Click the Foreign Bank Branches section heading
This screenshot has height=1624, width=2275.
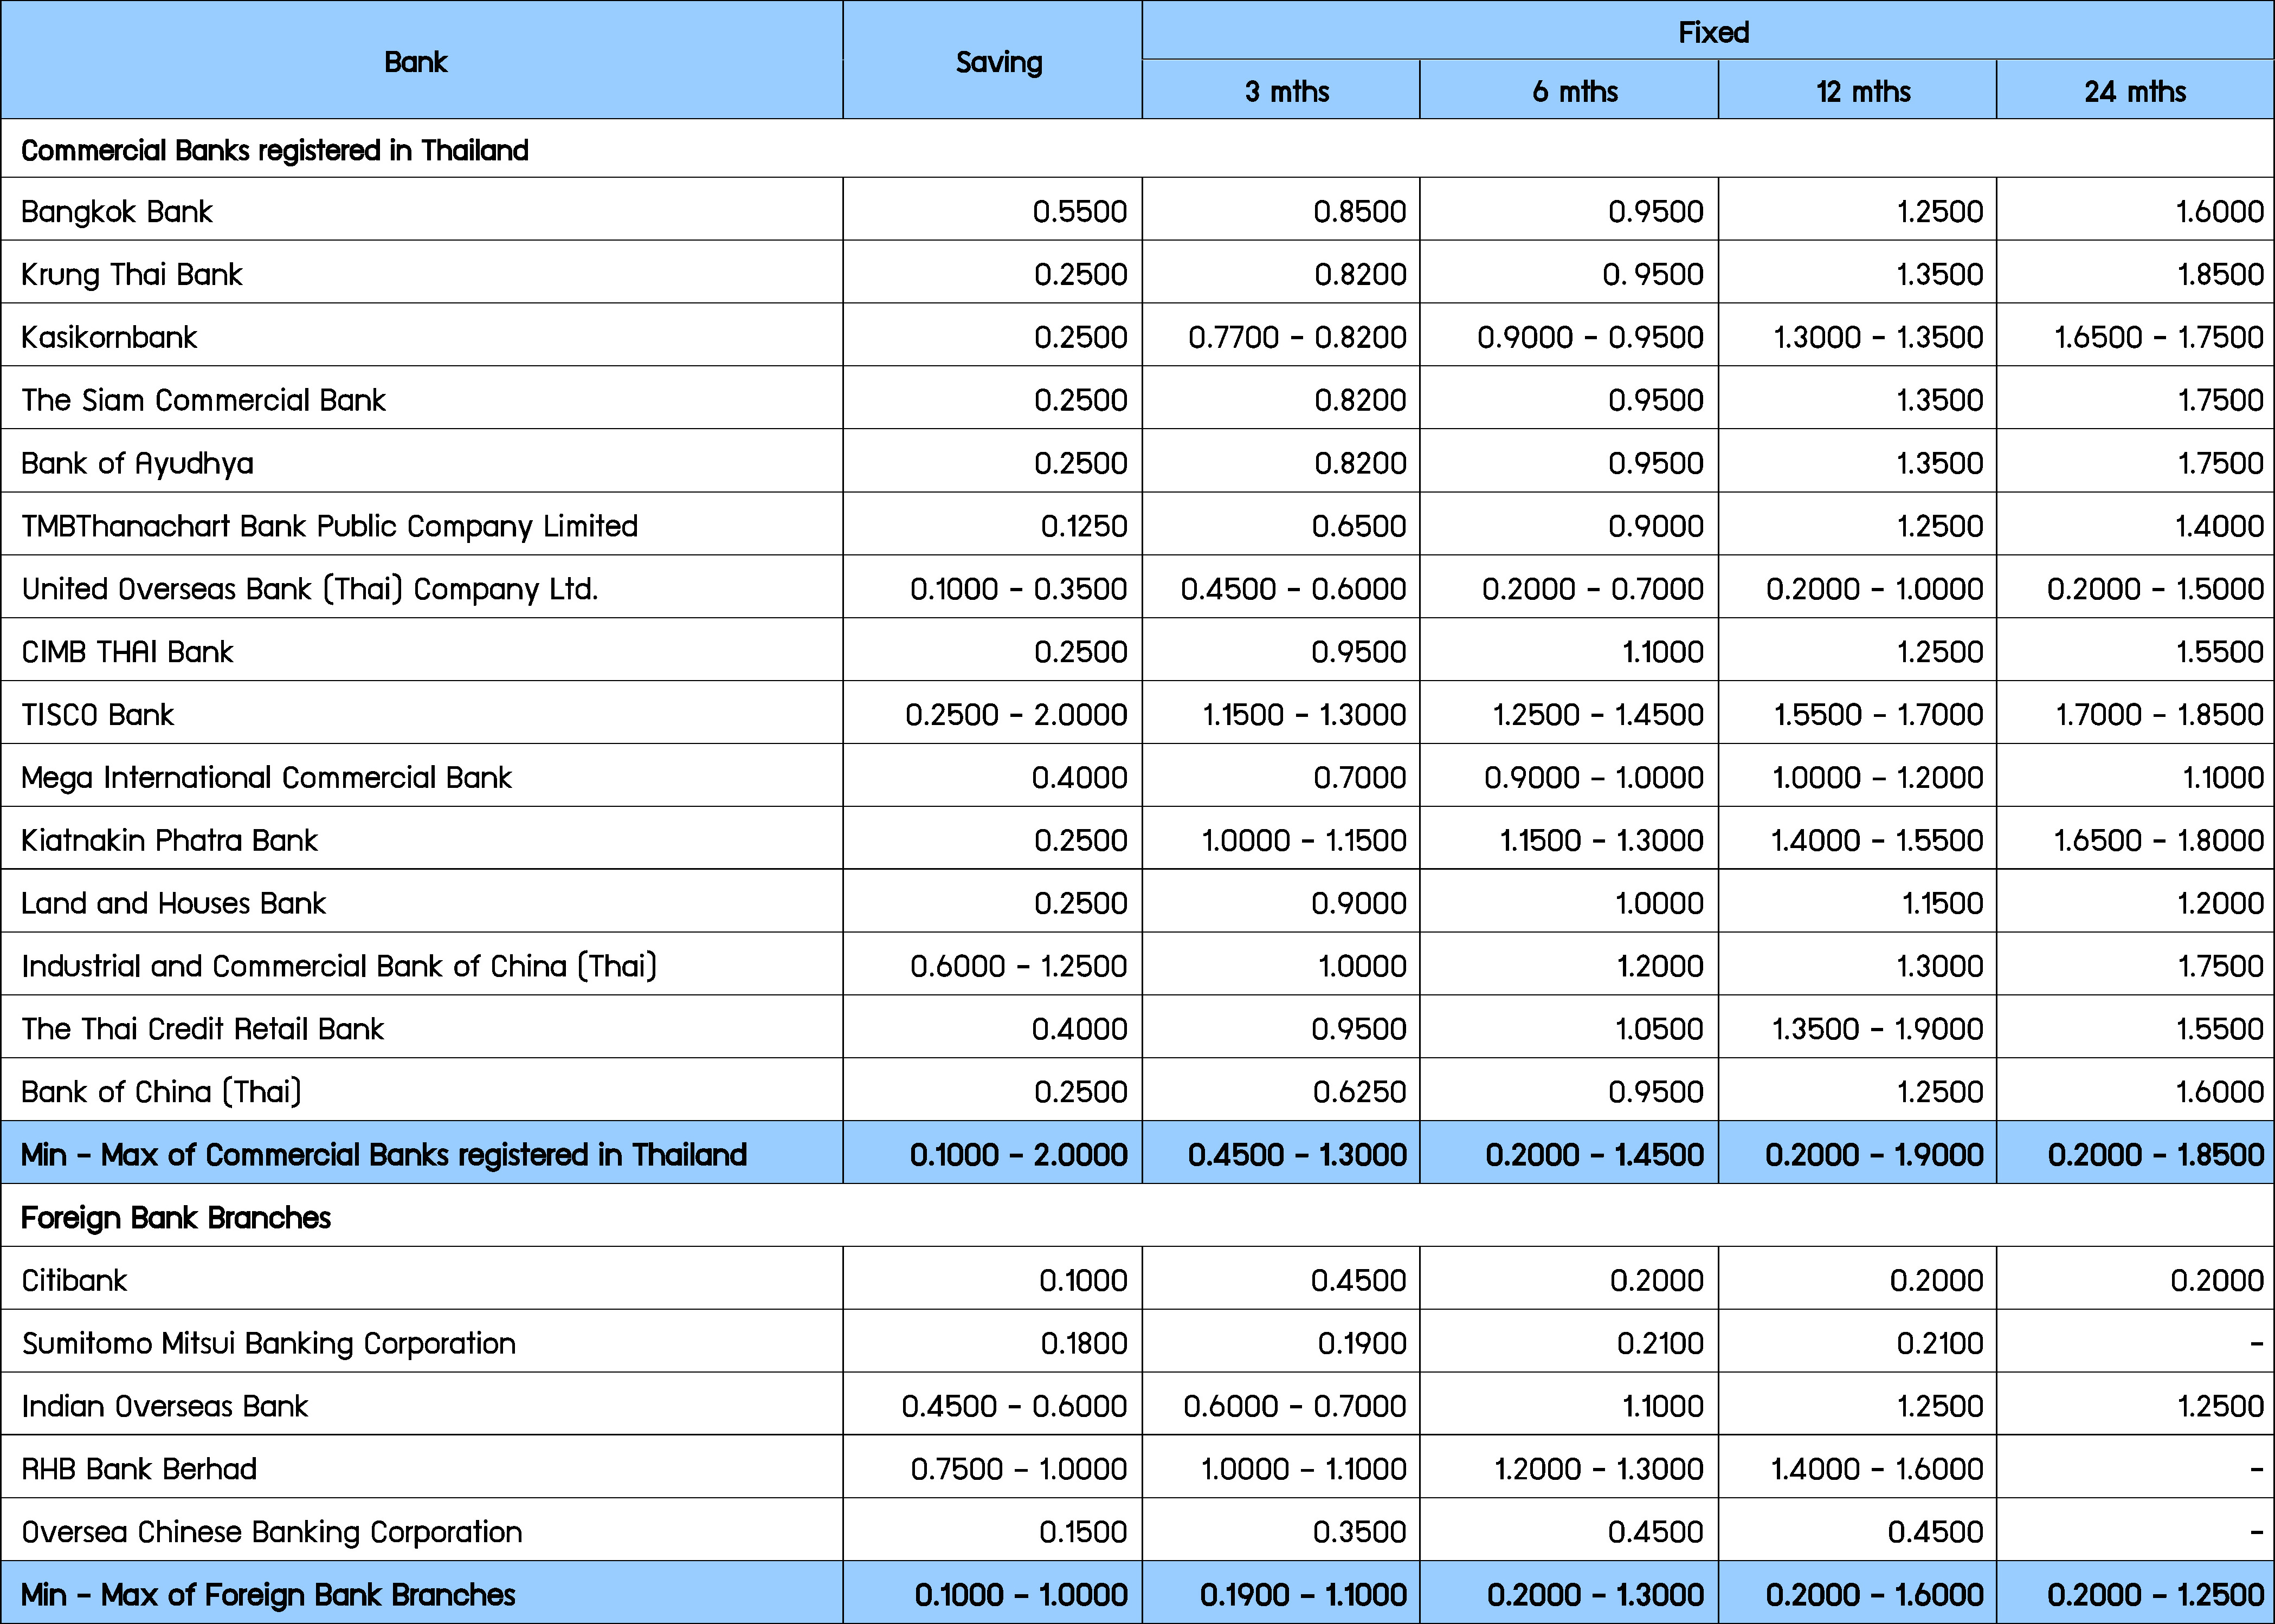176,1218
